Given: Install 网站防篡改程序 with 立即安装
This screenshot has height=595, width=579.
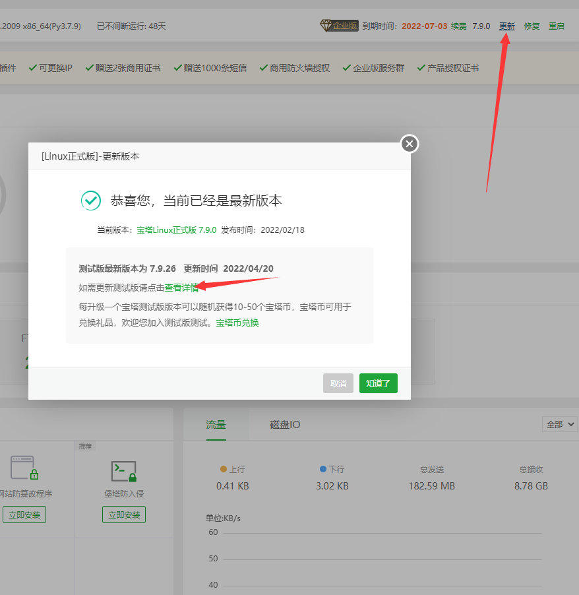Looking at the screenshot, I should (24, 515).
